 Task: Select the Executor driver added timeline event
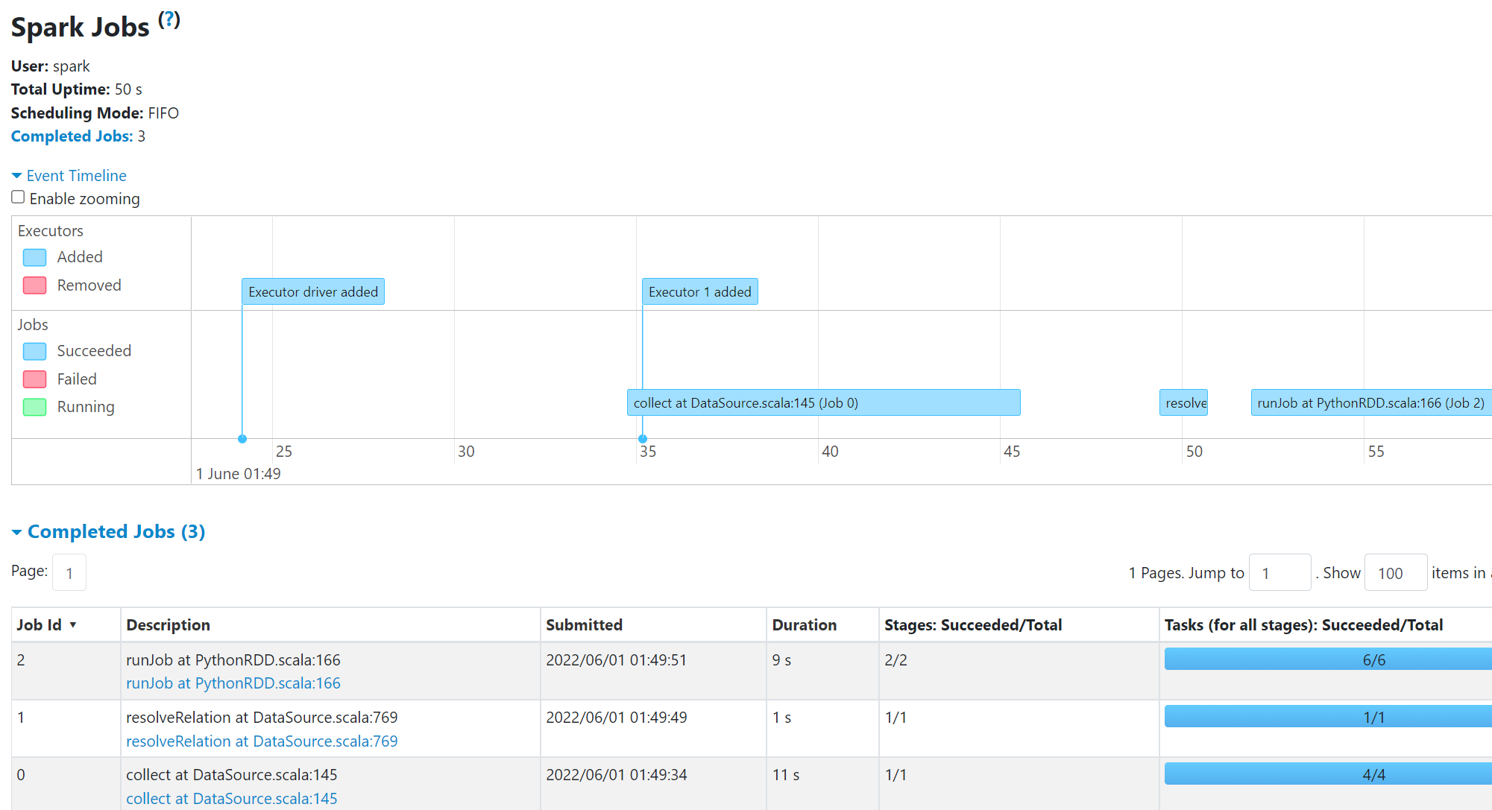pyautogui.click(x=312, y=291)
